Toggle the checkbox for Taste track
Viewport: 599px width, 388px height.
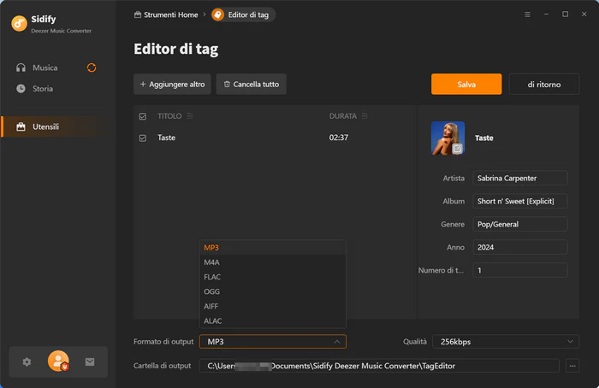143,138
